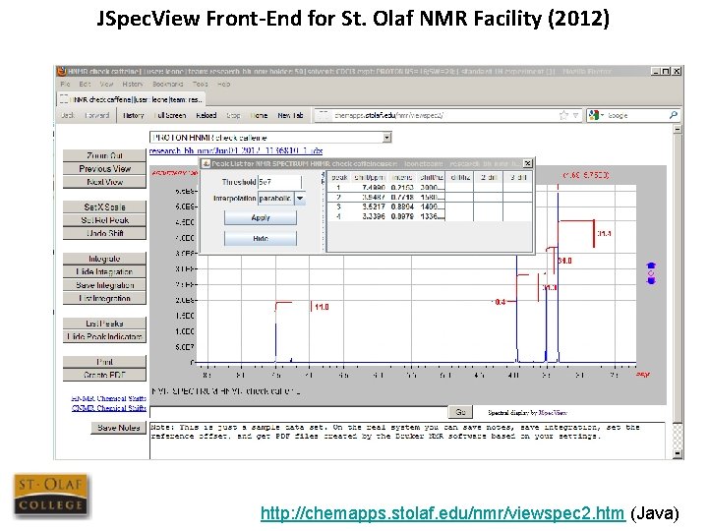The width and height of the screenshot is (708, 531).
Task: Open the Bookmarks menu
Action: pos(167,84)
